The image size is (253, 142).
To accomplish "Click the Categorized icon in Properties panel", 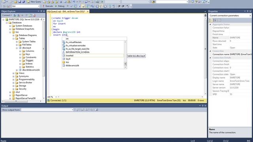I will 210,20.
